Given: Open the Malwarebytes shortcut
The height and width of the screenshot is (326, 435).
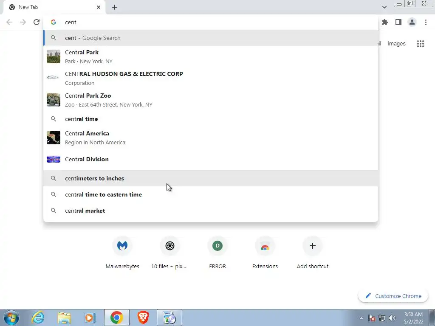Looking at the screenshot, I should tap(122, 253).
